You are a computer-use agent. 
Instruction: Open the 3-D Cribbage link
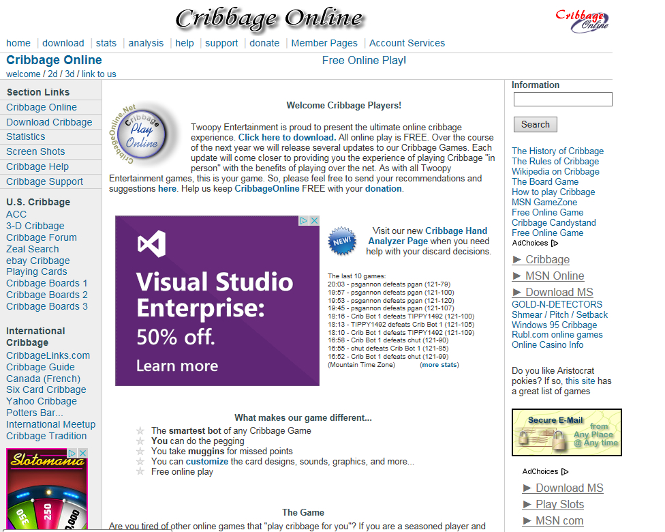click(35, 226)
